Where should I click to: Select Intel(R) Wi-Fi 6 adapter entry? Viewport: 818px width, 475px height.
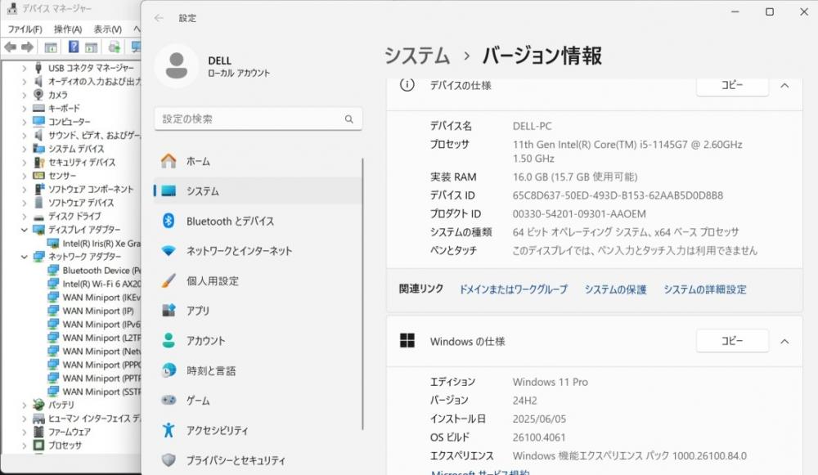pos(94,285)
